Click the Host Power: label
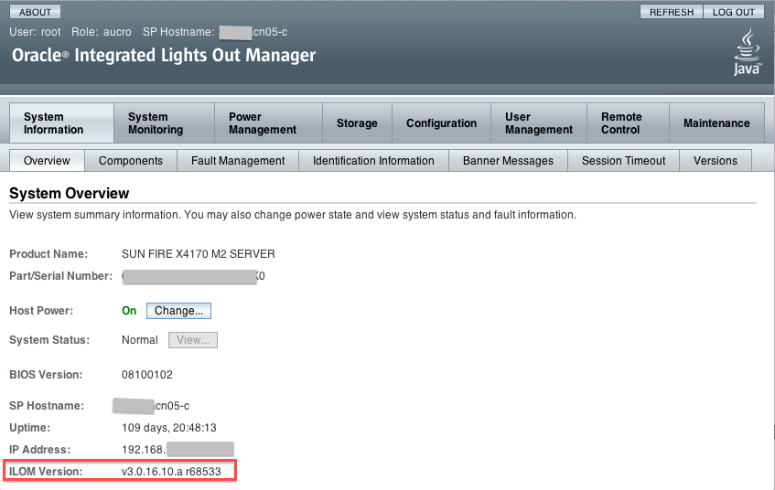This screenshot has height=490, width=775. (41, 311)
